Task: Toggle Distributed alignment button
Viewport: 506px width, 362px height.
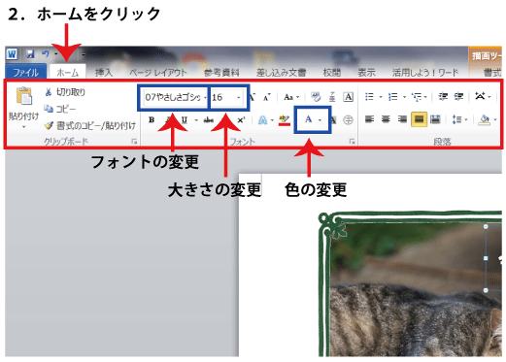Action: click(435, 119)
